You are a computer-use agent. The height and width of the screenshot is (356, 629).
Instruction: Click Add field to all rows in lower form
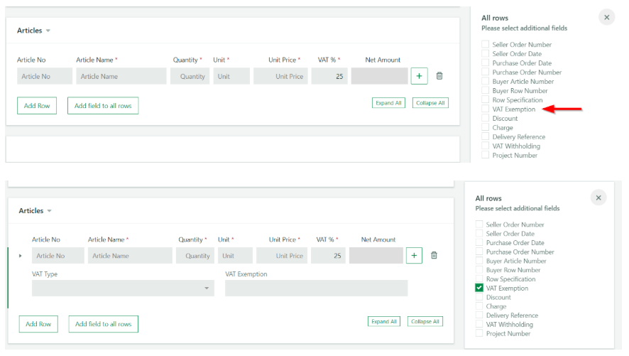(104, 324)
